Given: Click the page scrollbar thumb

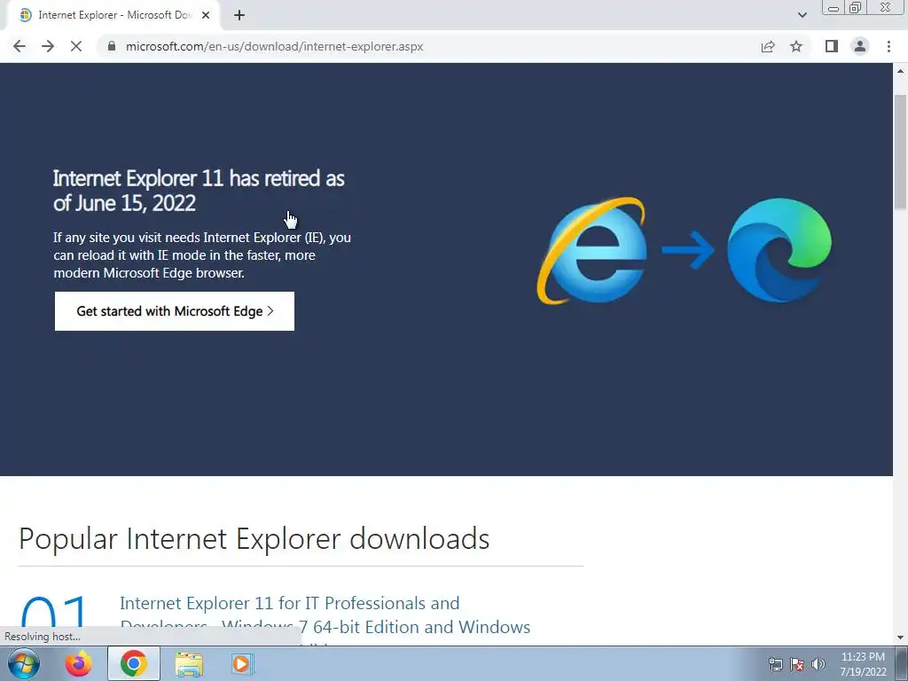Looking at the screenshot, I should click(901, 153).
